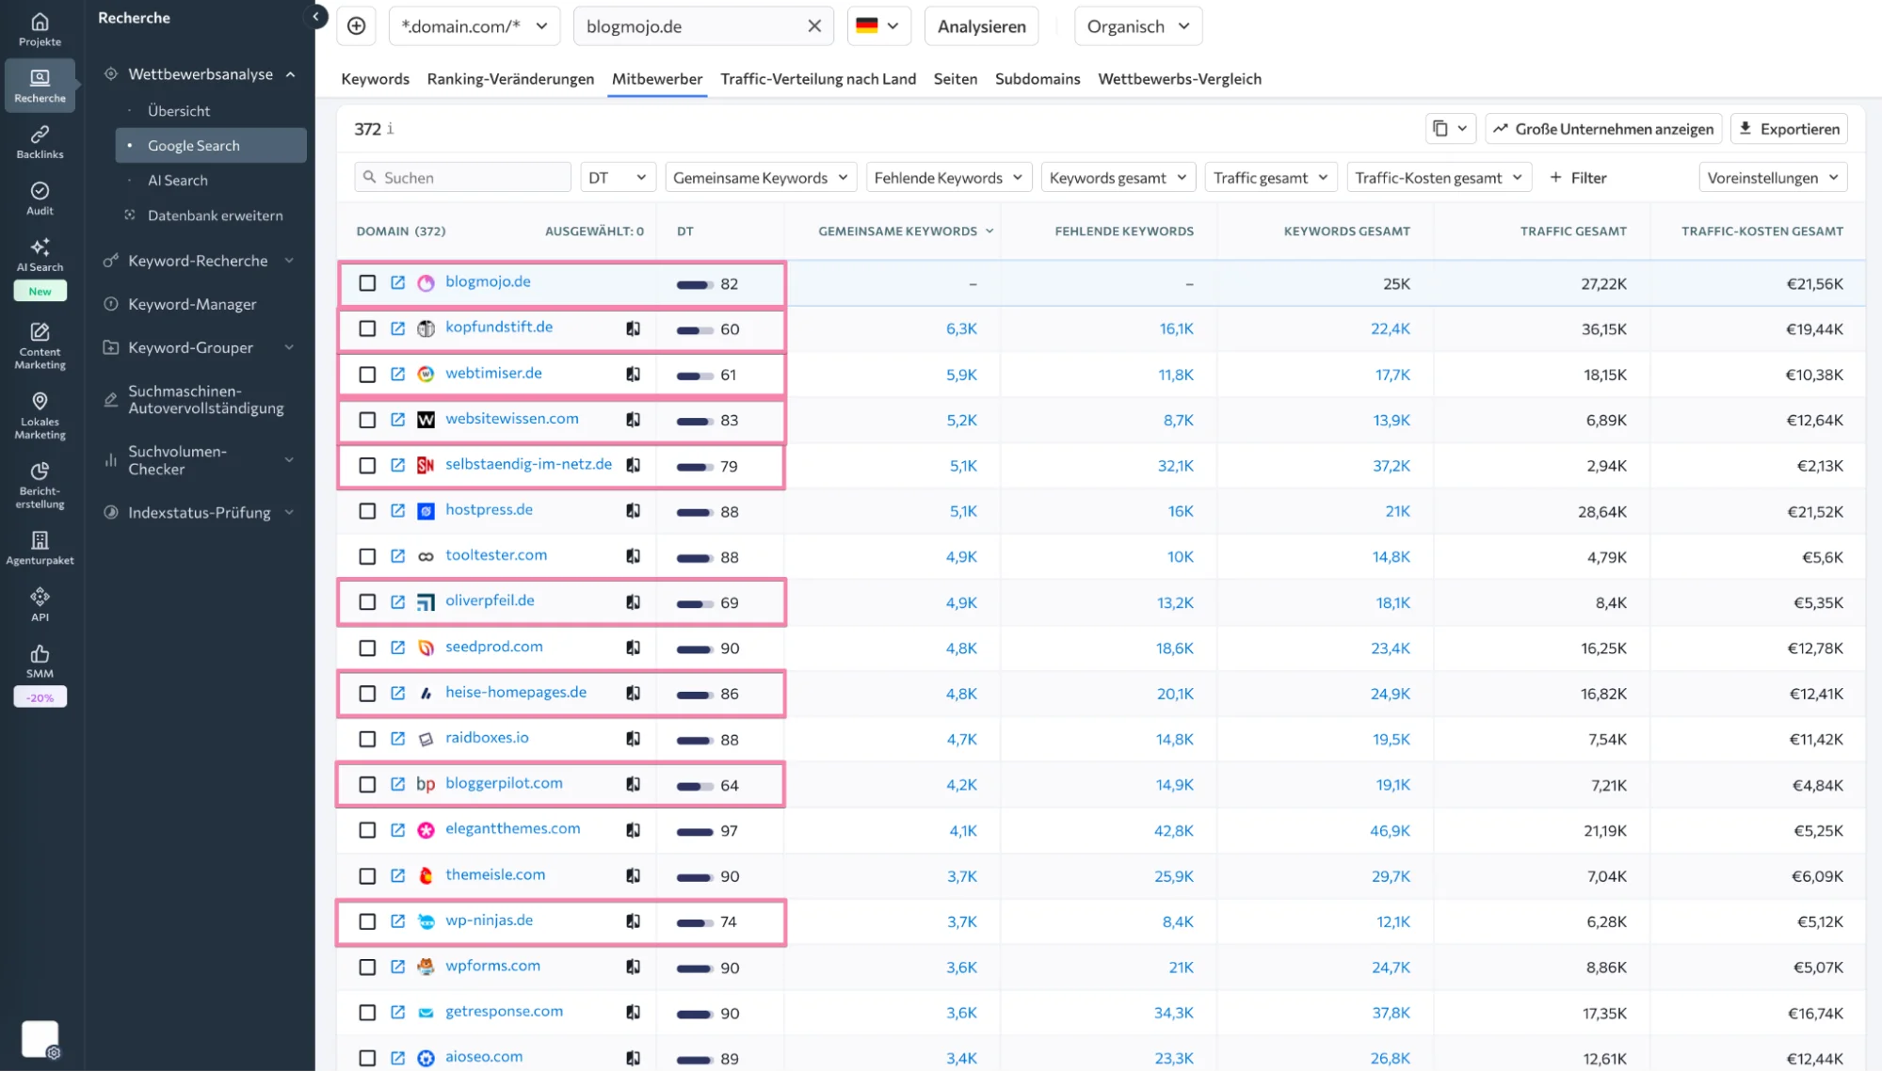Open the Audit sidebar section
This screenshot has width=1882, height=1072.
point(40,199)
